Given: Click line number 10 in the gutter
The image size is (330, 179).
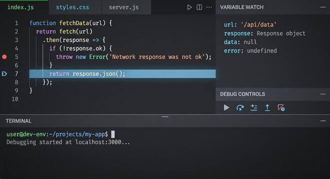Looking at the screenshot, I should [15, 99].
